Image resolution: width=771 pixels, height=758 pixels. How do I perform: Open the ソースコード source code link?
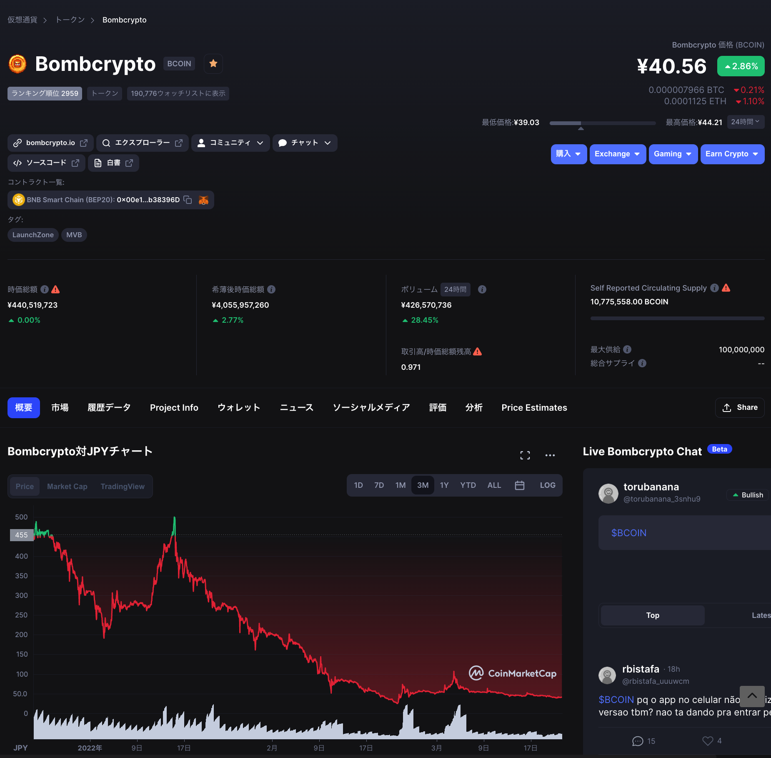tap(46, 163)
